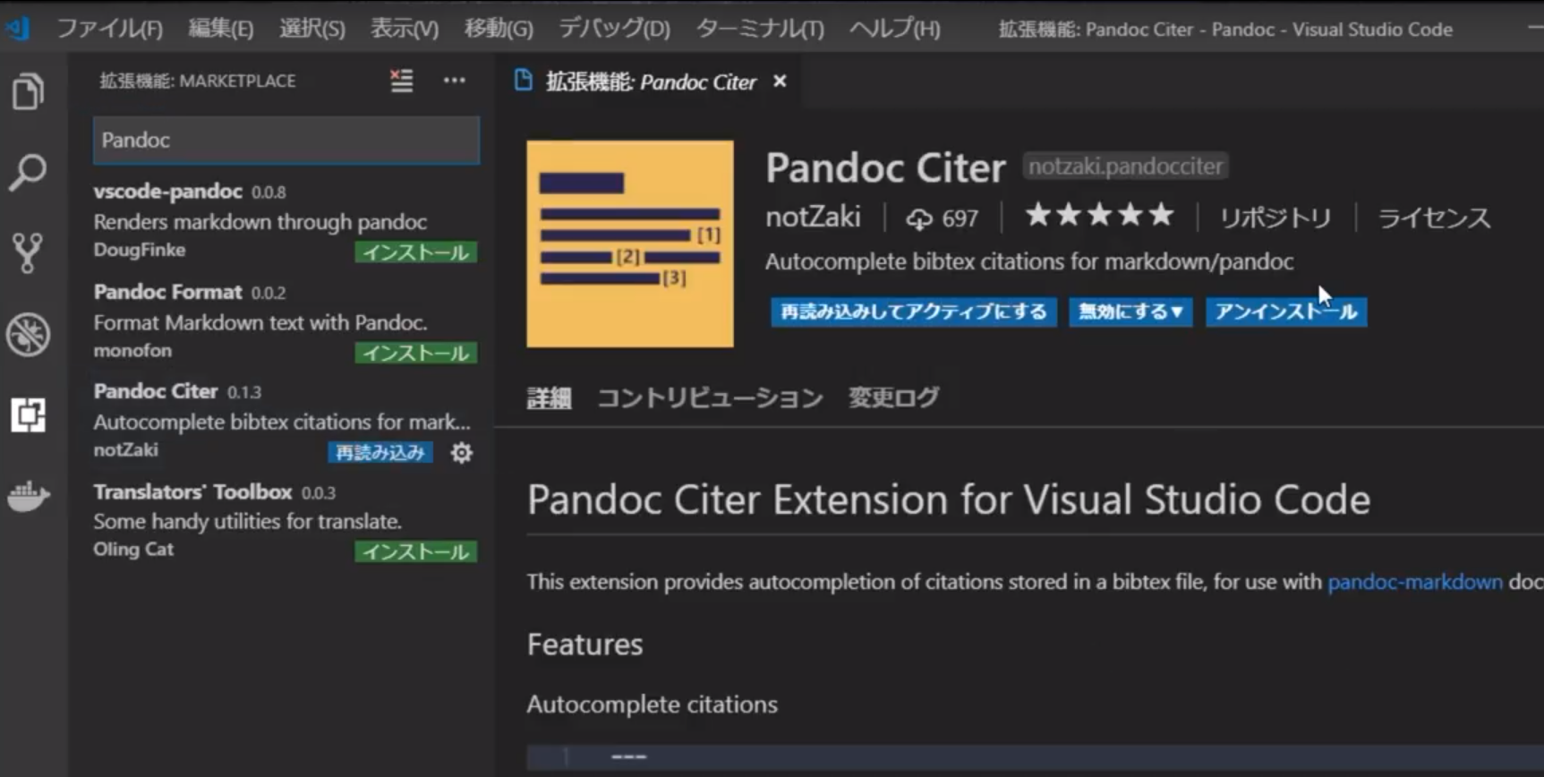The image size is (1544, 777).
Task: Open the 表示(V) menu
Action: click(x=405, y=29)
